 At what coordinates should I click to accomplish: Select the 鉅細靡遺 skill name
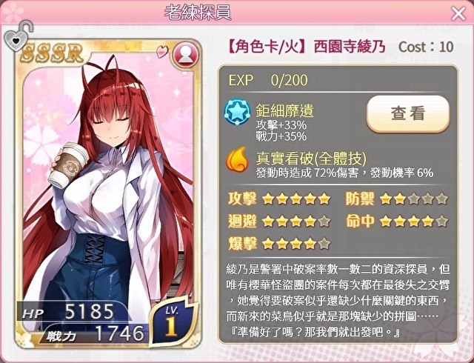[284, 110]
